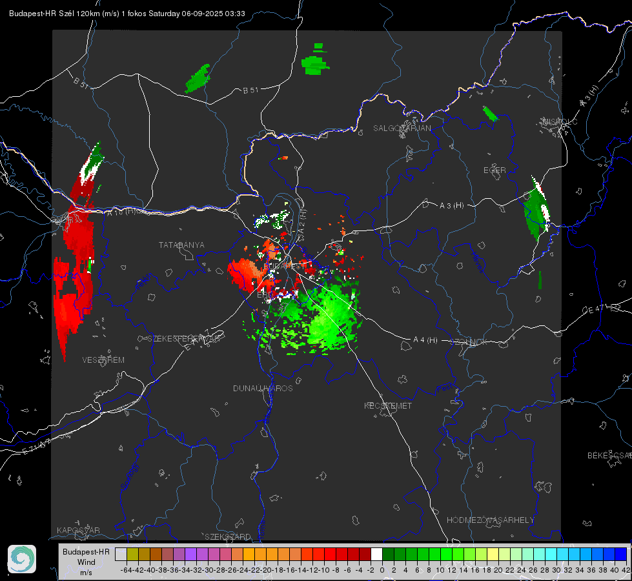Click the Somogy county label
Screen dimensions: 632x581
pos(130,476)
